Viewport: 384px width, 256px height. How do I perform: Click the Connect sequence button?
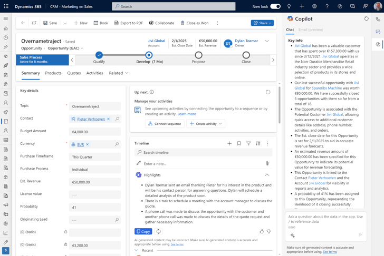pyautogui.click(x=165, y=124)
